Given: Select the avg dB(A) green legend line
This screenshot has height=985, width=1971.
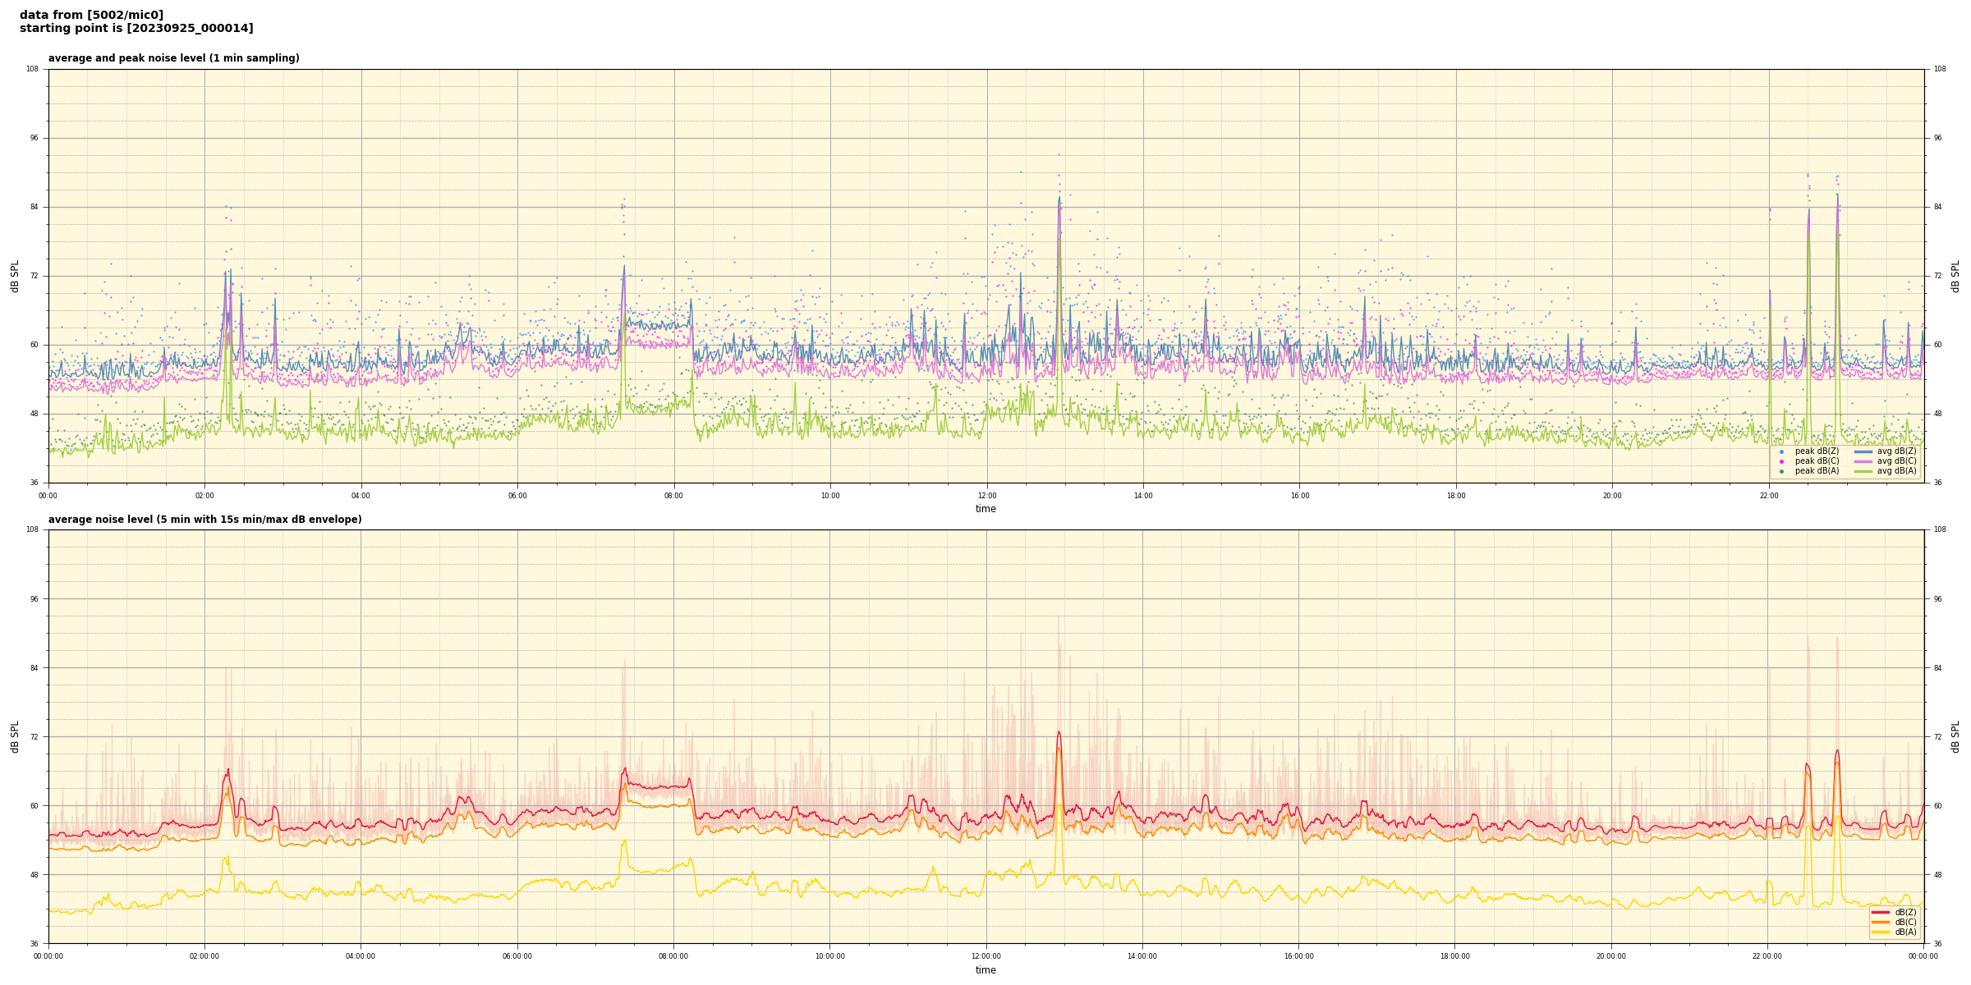Looking at the screenshot, I should [1863, 471].
